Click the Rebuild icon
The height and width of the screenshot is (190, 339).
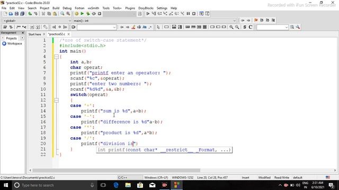point(94,14)
